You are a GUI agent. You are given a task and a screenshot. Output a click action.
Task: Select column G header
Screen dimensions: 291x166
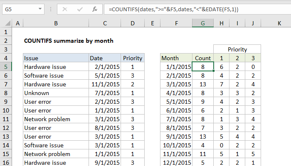click(x=202, y=24)
